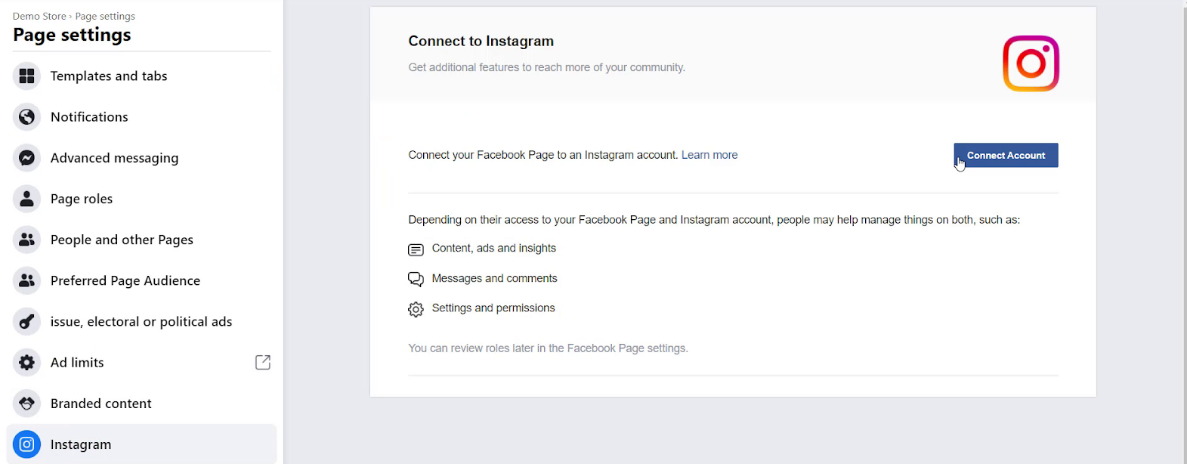
Task: Click the Settings and permissions gear icon
Action: (416, 309)
